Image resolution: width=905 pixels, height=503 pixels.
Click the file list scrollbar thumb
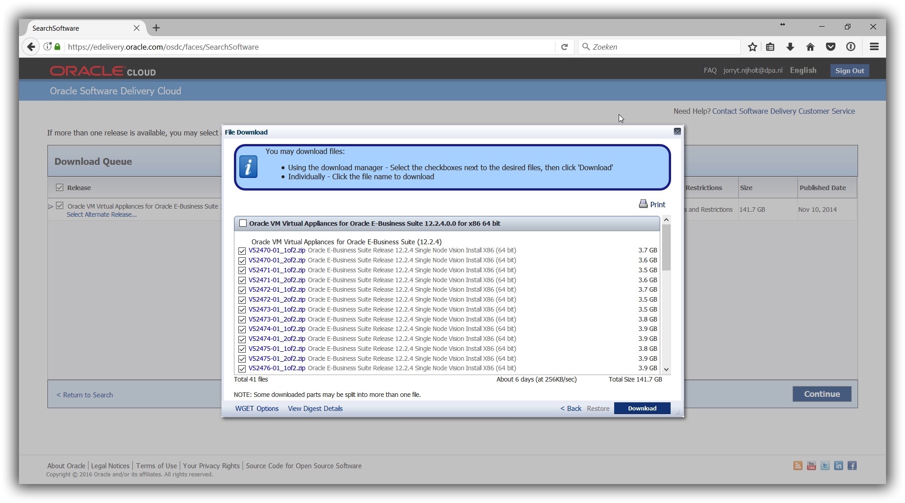(666, 247)
